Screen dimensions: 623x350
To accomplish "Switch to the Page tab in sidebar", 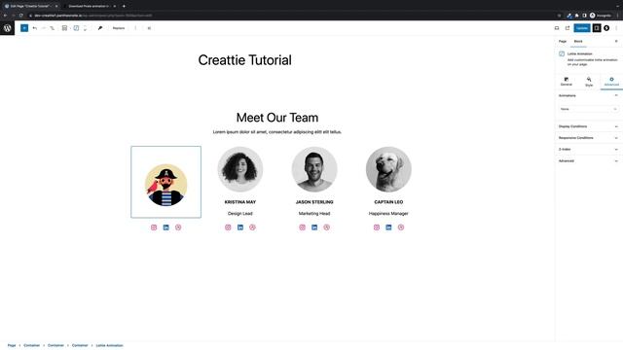I will coord(563,41).
